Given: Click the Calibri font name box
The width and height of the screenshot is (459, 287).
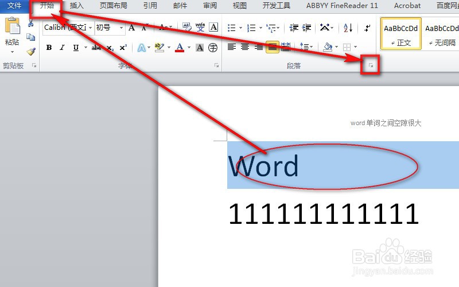Looking at the screenshot, I should pos(65,28).
